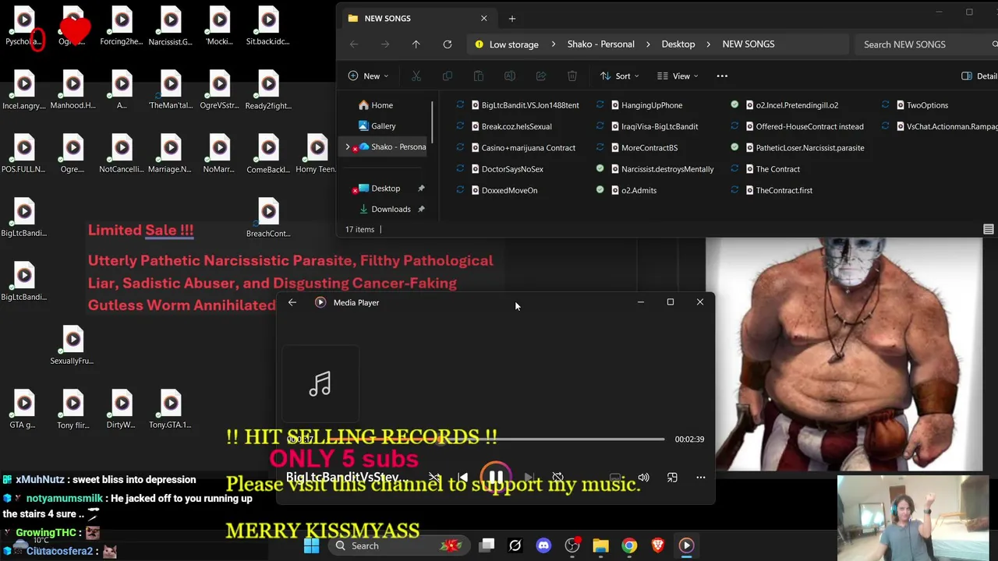Click the Delete trash icon in Explorer
Image resolution: width=998 pixels, height=561 pixels.
click(572, 76)
